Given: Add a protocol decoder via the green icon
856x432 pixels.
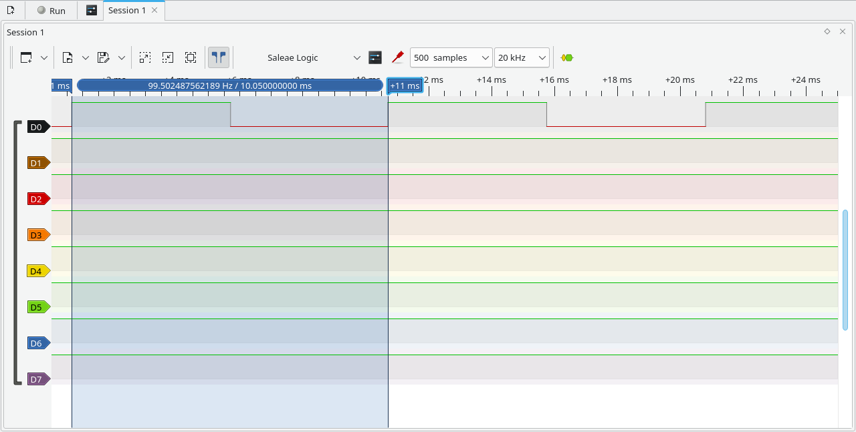Looking at the screenshot, I should point(567,57).
